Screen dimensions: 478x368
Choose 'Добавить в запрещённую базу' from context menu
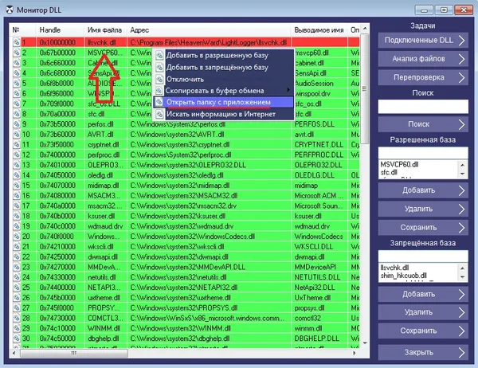coord(217,68)
